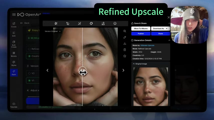
Task: Open the Styles section in sidebar
Action: tap(14, 63)
